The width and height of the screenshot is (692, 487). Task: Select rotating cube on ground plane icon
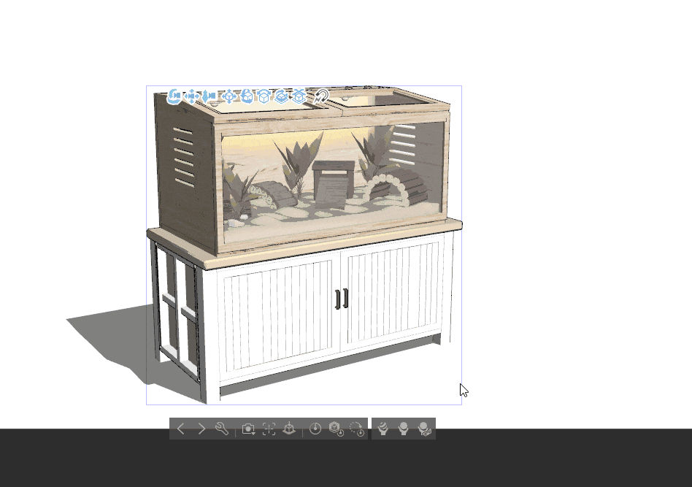click(282, 96)
